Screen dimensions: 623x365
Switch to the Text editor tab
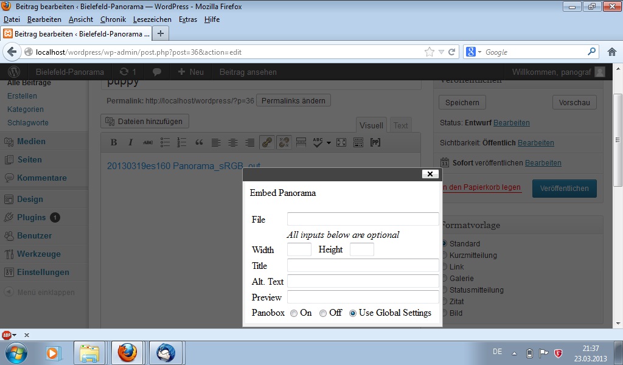[x=400, y=125]
